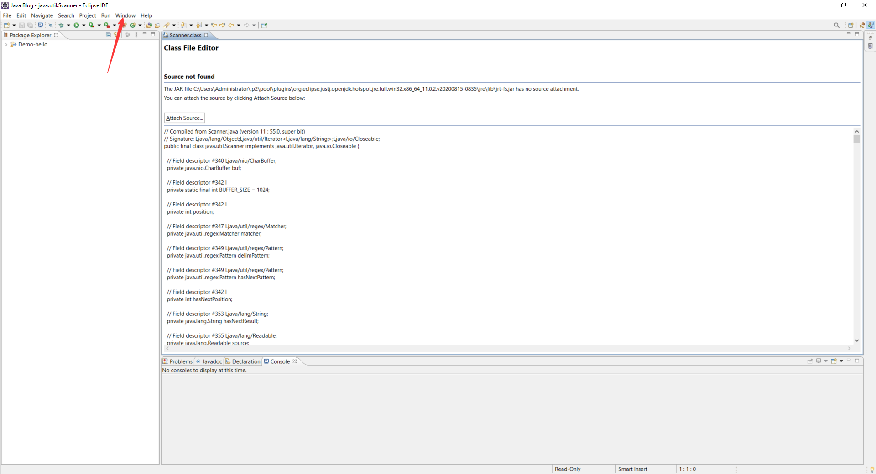Image resolution: width=876 pixels, height=474 pixels.
Task: Go to Last Edit Location
Action: coord(214,25)
